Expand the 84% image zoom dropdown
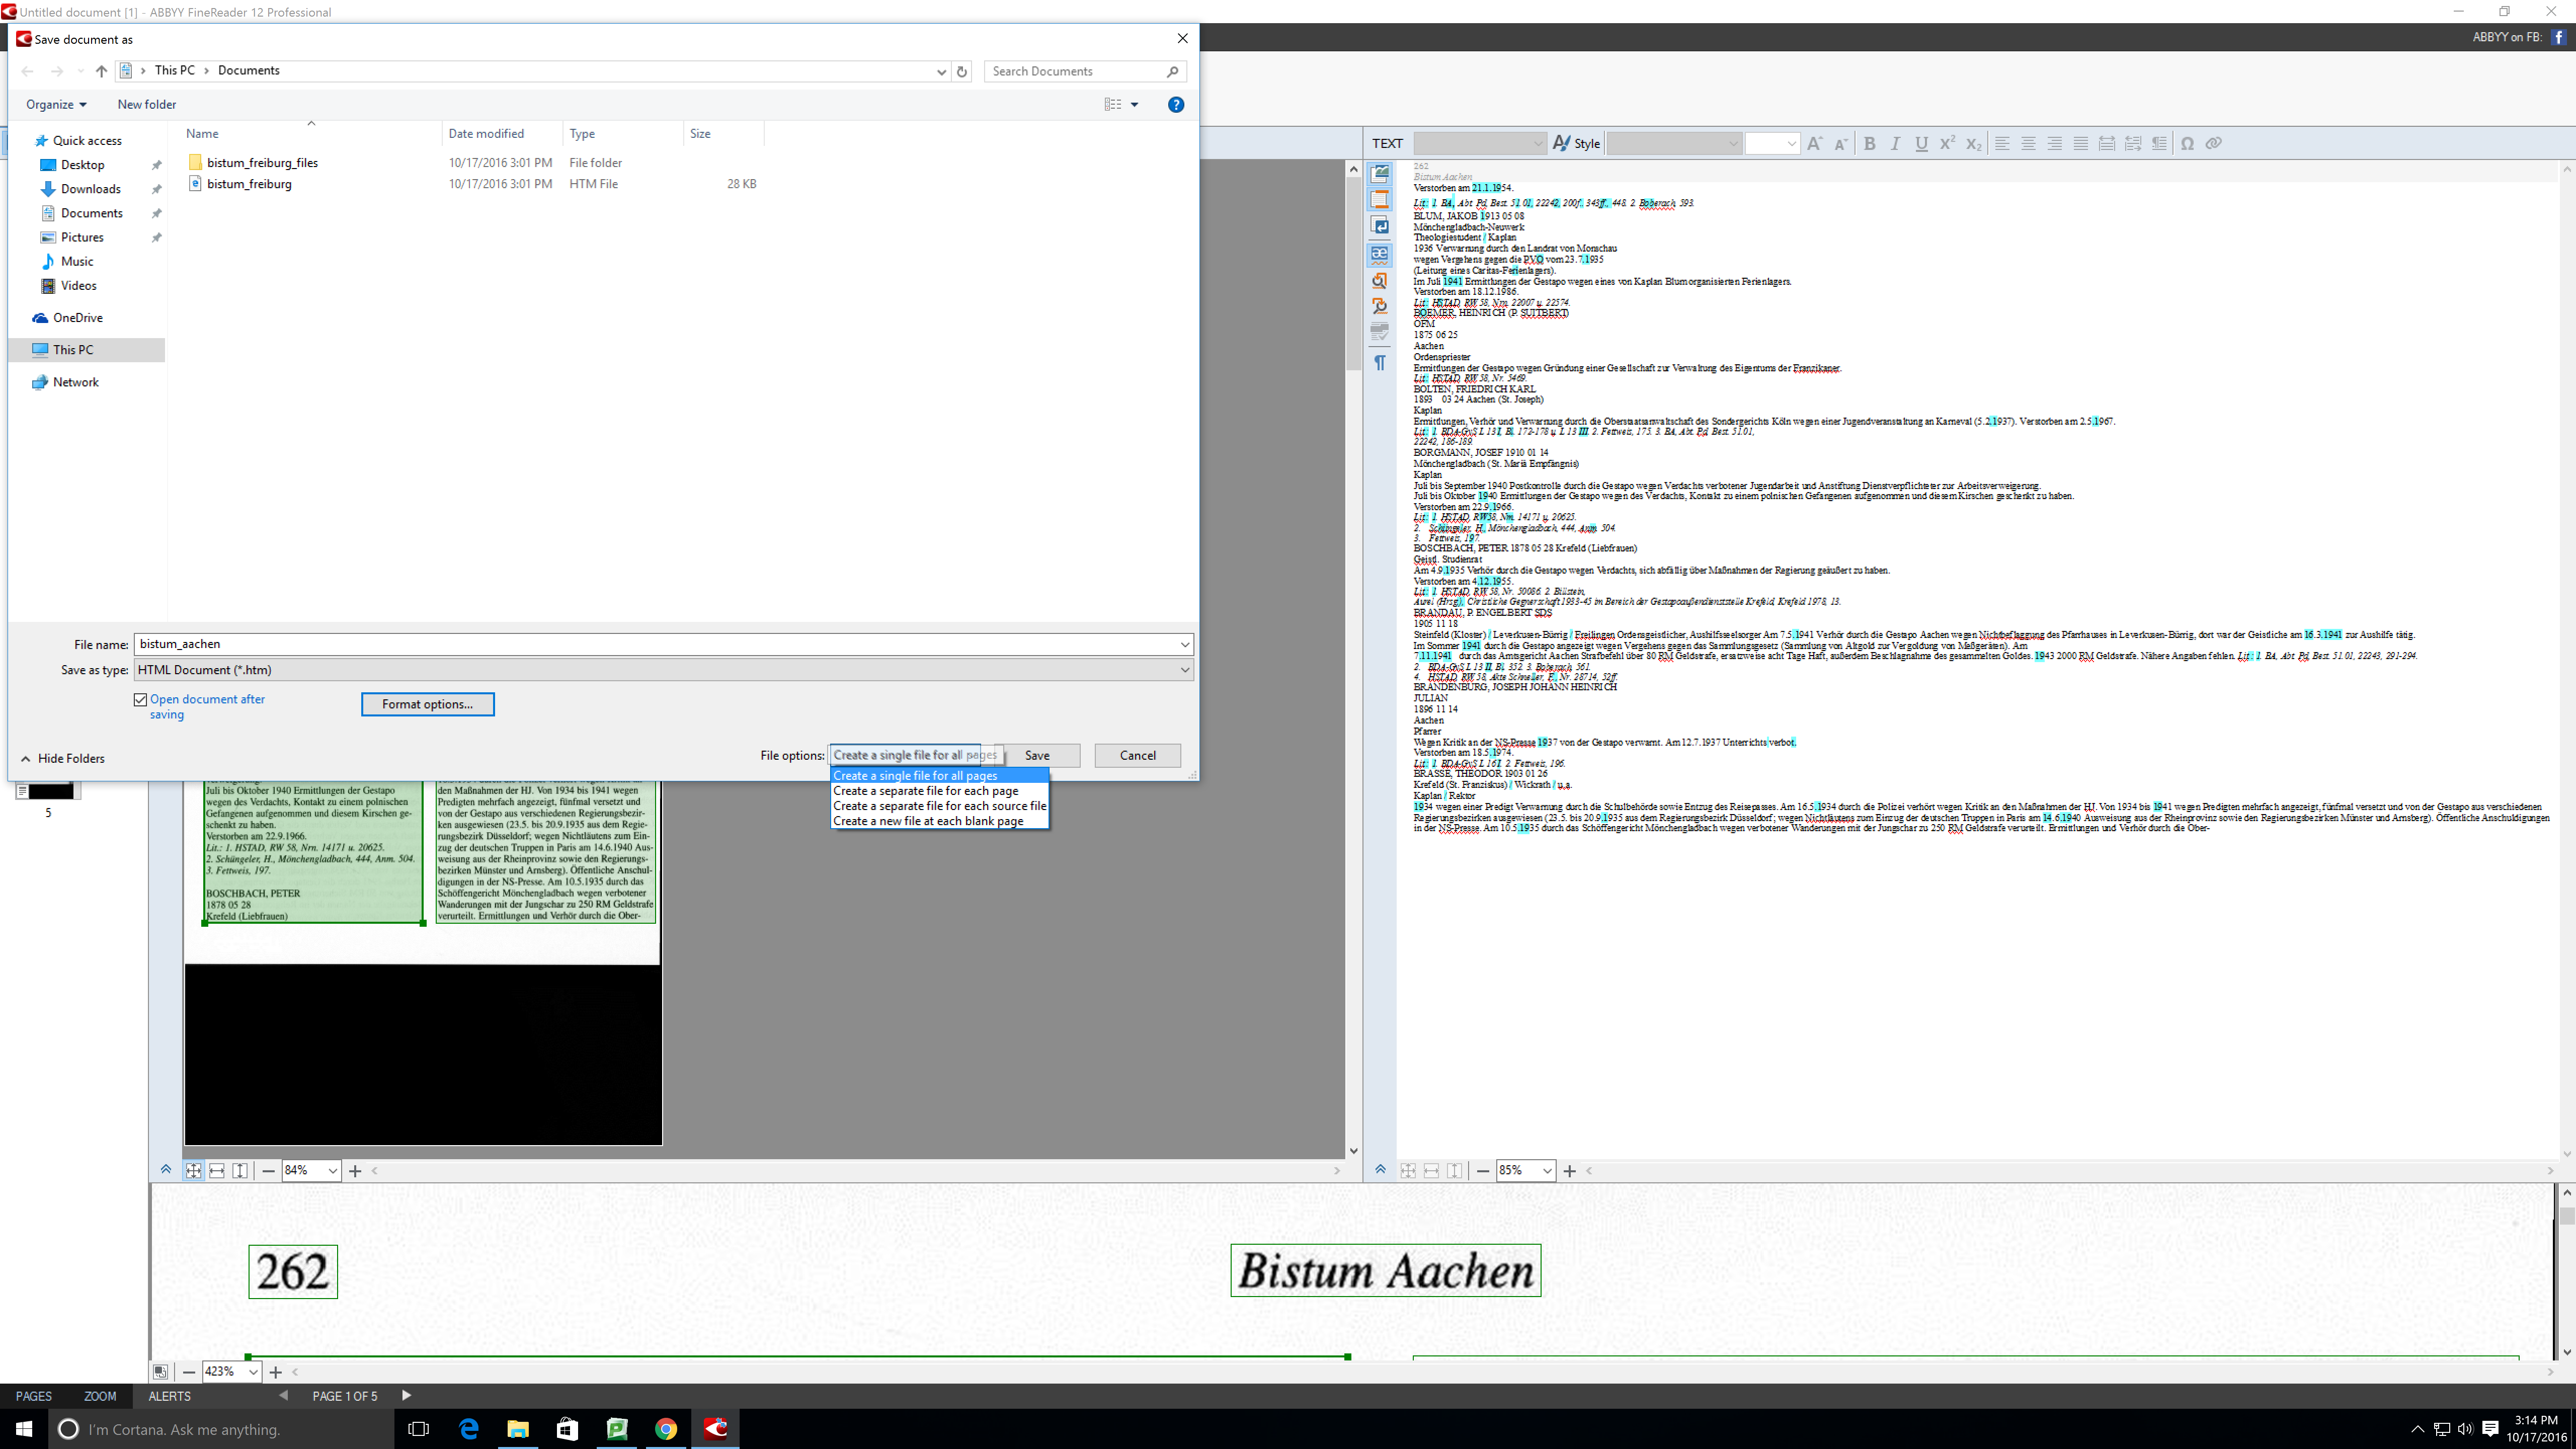 pyautogui.click(x=332, y=1171)
